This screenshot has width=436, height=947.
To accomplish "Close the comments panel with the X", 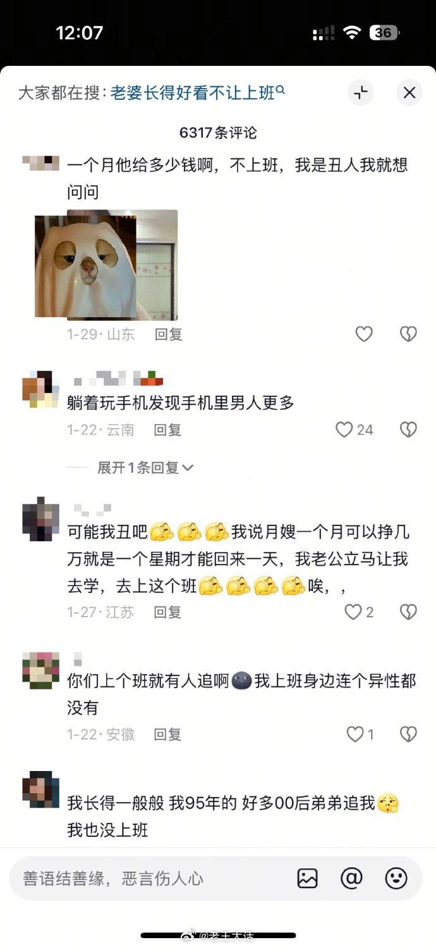I will tap(409, 93).
